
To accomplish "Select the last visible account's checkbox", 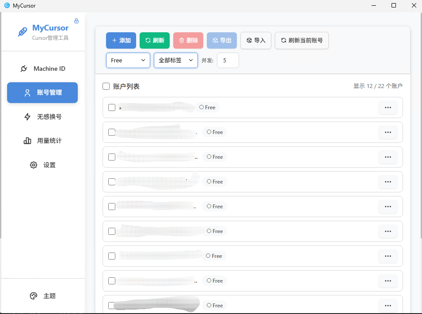I will pos(111,305).
